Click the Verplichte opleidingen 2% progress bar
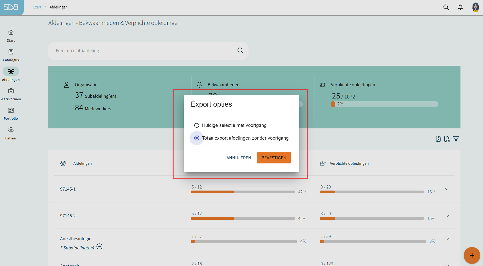The width and height of the screenshot is (483, 266). pyautogui.click(x=384, y=104)
